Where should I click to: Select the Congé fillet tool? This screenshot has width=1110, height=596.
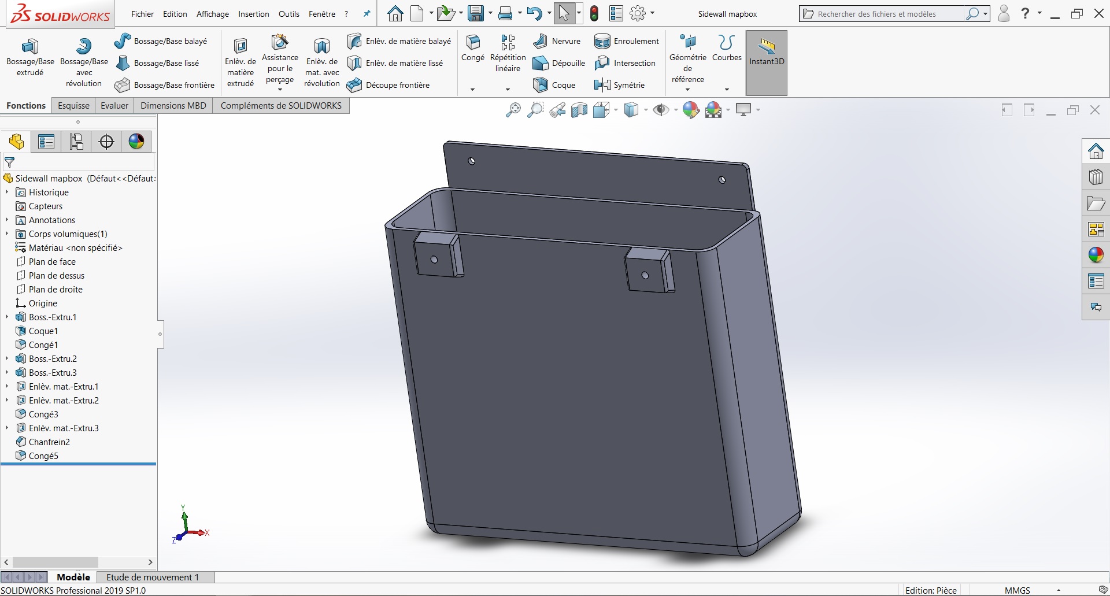(473, 48)
